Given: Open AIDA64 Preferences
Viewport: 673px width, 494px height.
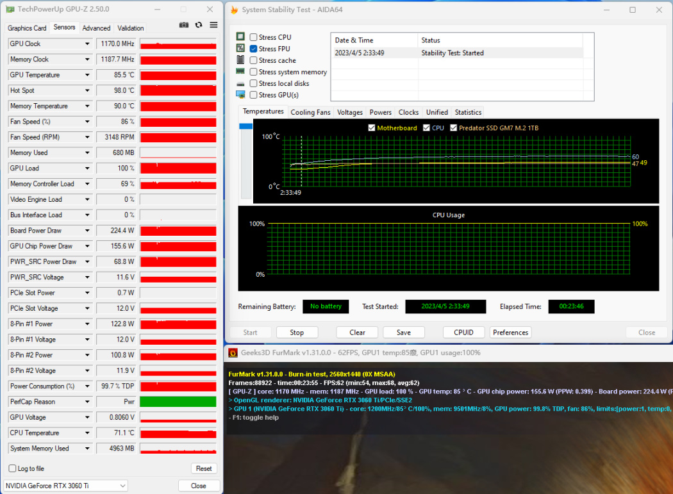Looking at the screenshot, I should click(510, 332).
